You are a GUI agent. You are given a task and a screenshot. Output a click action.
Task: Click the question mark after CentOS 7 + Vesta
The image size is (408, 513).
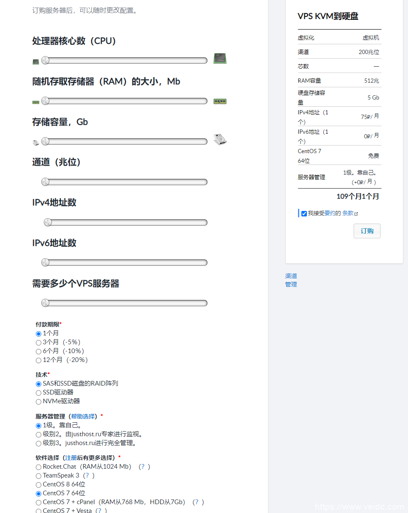tap(101, 510)
